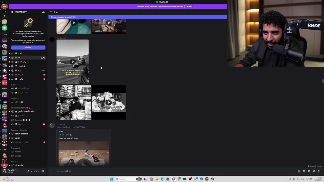Play the black-and-white portrait TikTok video
The width and height of the screenshot is (324, 182).
(73, 61)
